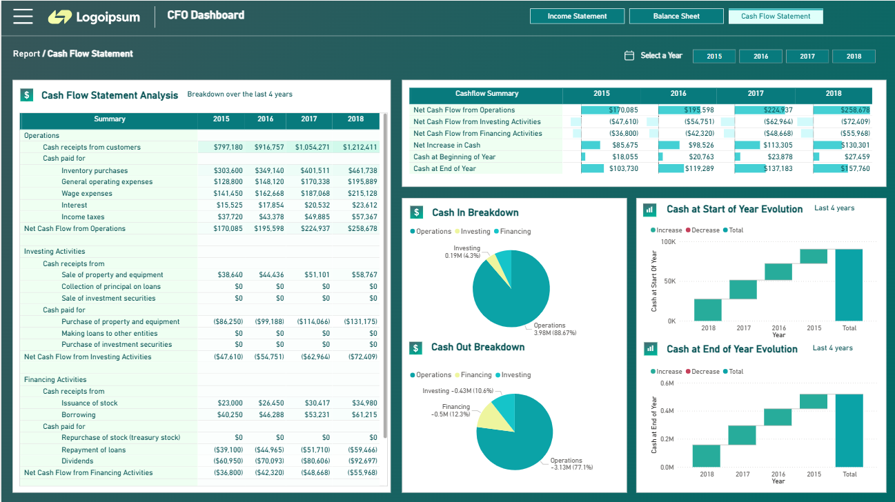Click the Net Cash Flow from Operations summary row label

464,110
